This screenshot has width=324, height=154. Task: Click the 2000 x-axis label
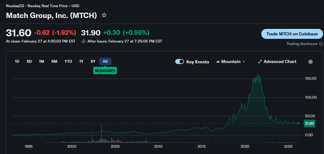pyautogui.click(x=71, y=146)
